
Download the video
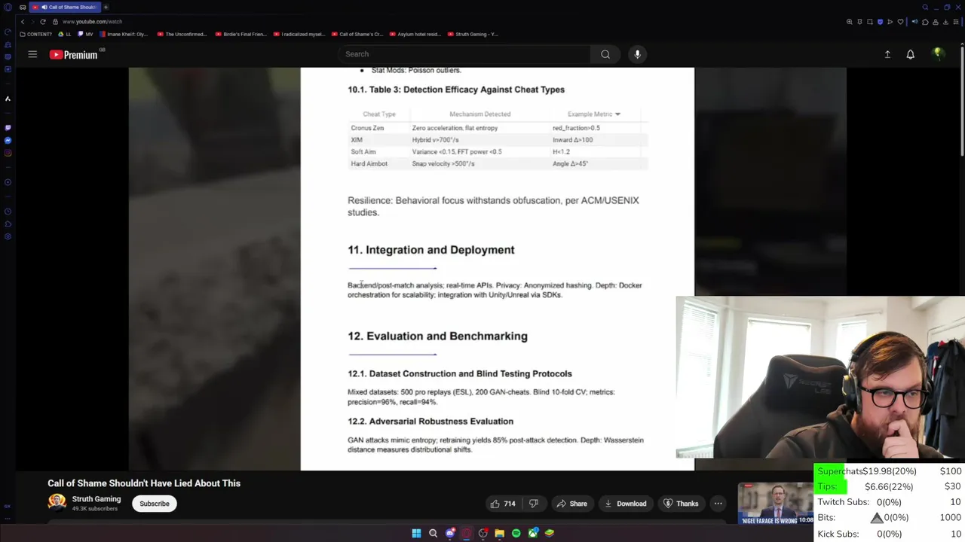tap(625, 504)
